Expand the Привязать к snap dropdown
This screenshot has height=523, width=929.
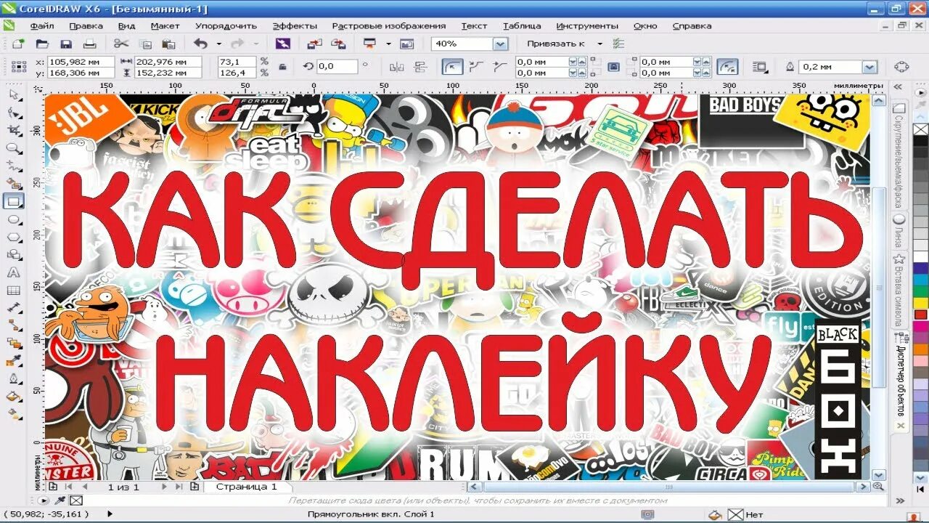pyautogui.click(x=599, y=44)
